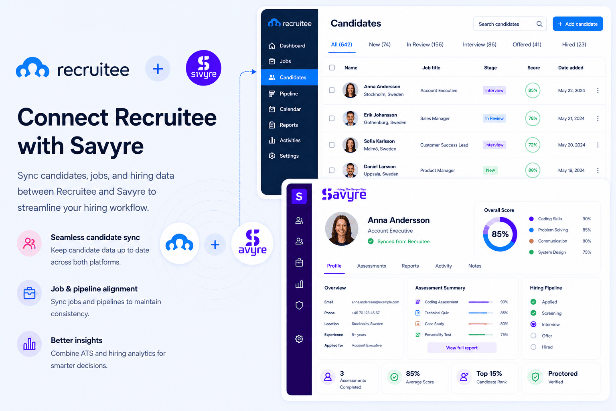Switch to the Notes tab in Savyre profile
This screenshot has height=411, width=616.
pyautogui.click(x=475, y=266)
